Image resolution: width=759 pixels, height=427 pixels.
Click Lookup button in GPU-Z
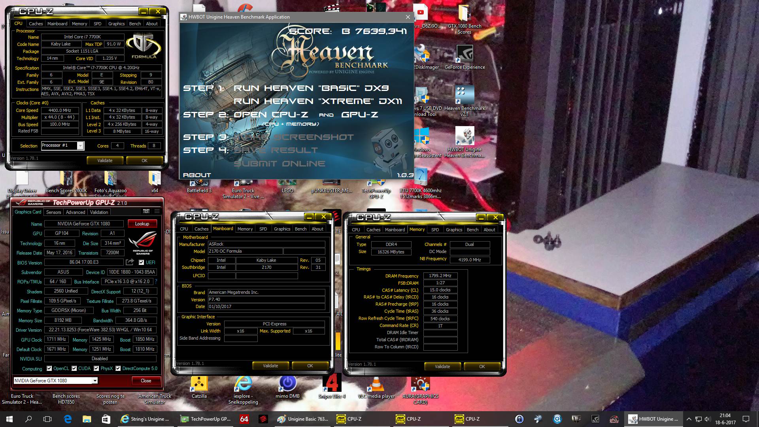142,224
